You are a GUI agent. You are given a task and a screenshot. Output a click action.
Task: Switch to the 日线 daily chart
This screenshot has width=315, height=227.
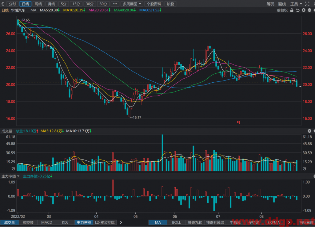[25, 4]
